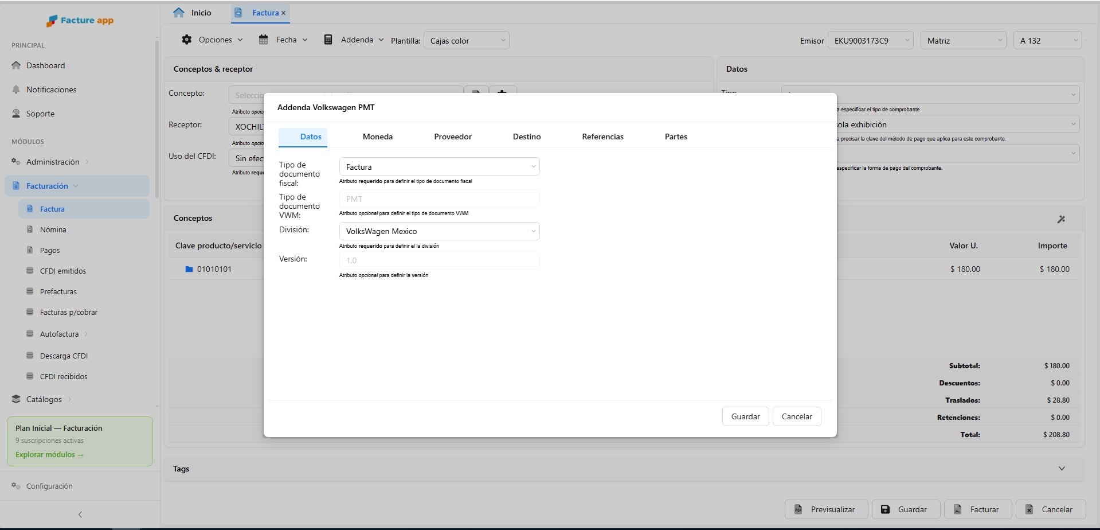1100x530 pixels.
Task: Click the Facturas p/cobrar database icon
Action: pyautogui.click(x=30, y=312)
